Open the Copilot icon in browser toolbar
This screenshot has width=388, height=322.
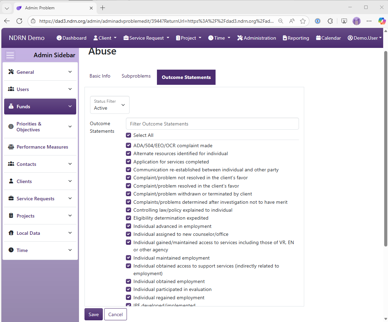pos(382,21)
